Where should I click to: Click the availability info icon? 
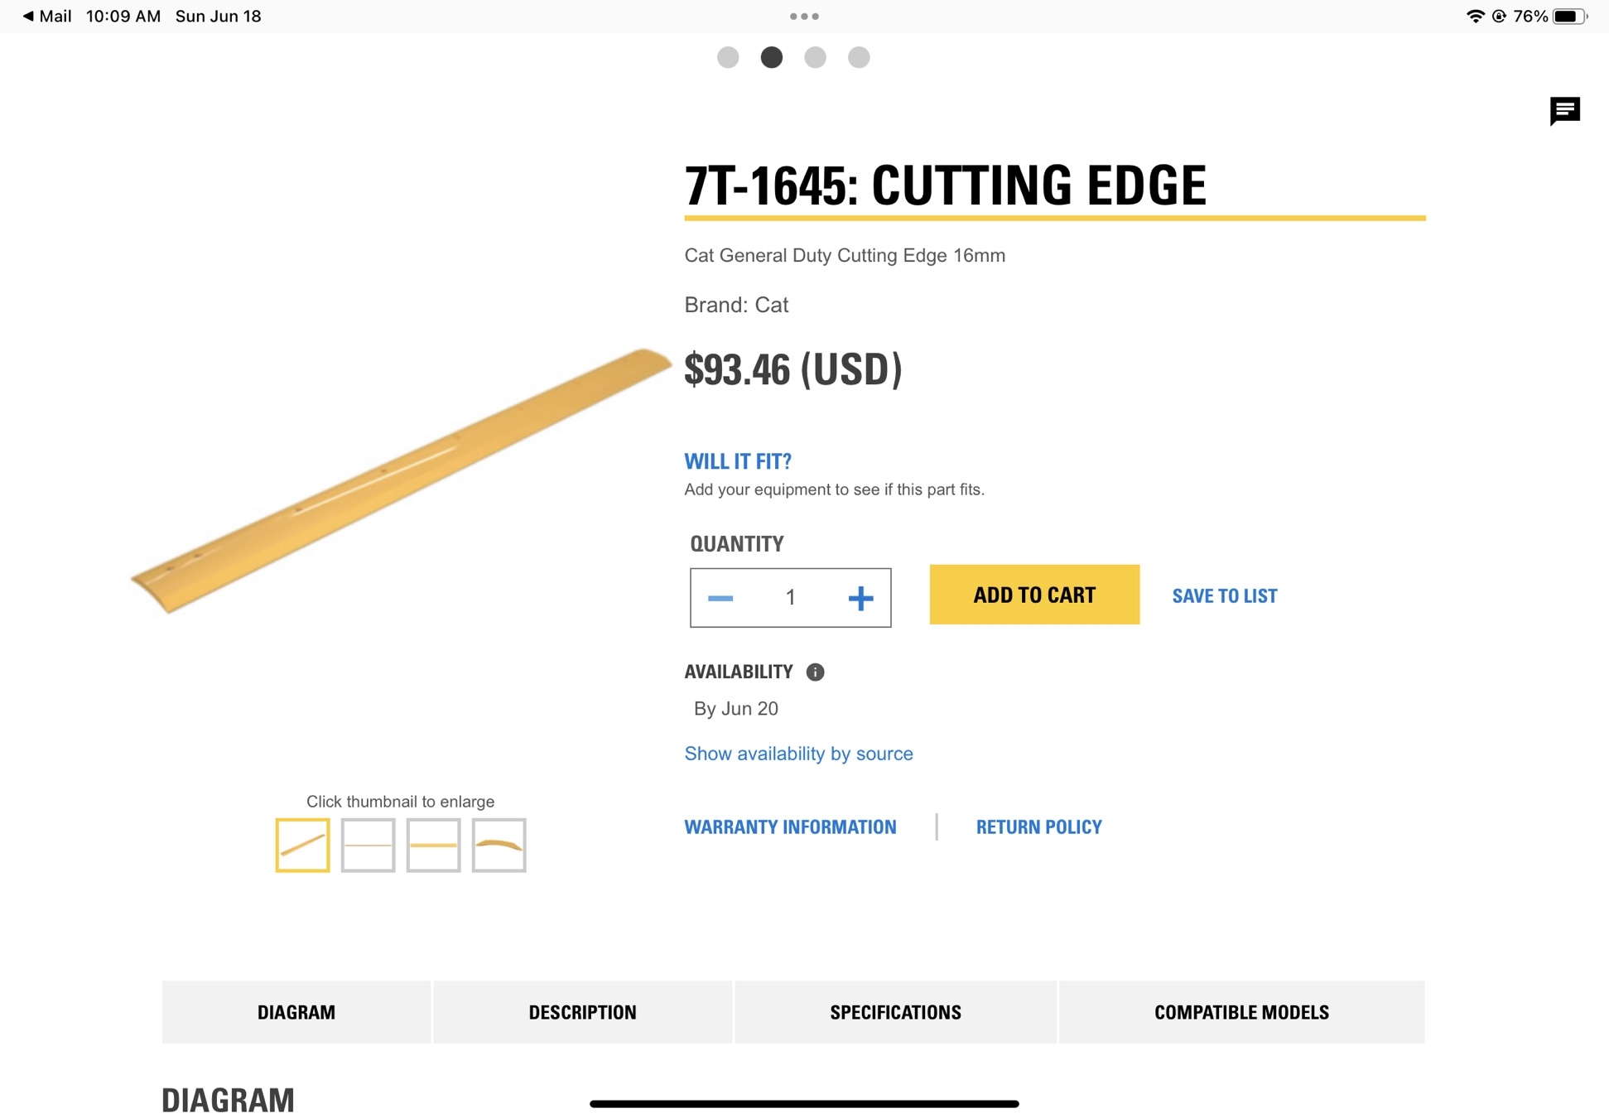(x=815, y=672)
